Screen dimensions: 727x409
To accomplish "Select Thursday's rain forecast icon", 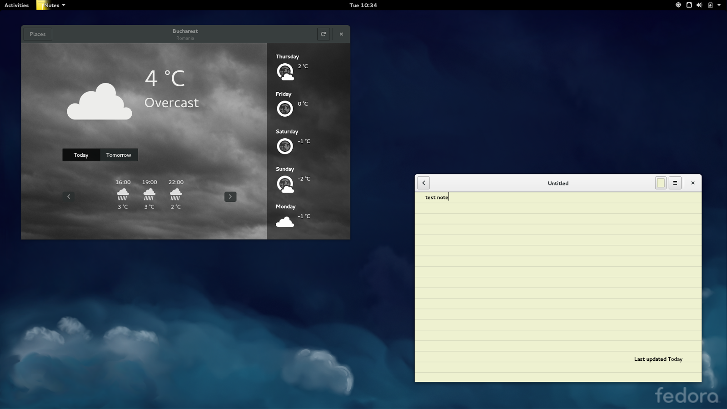I will [285, 71].
